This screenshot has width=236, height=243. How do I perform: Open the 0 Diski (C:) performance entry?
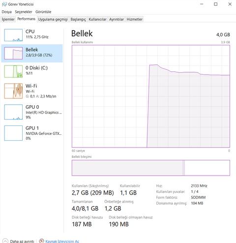(x=32, y=71)
